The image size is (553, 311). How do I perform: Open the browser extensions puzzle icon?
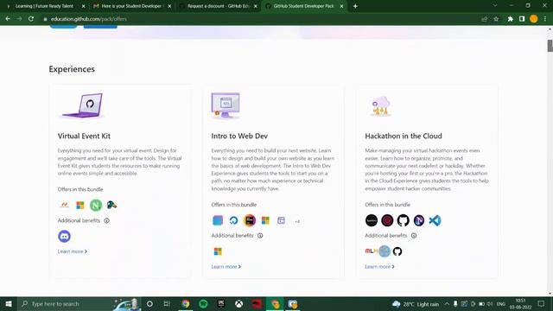point(510,19)
